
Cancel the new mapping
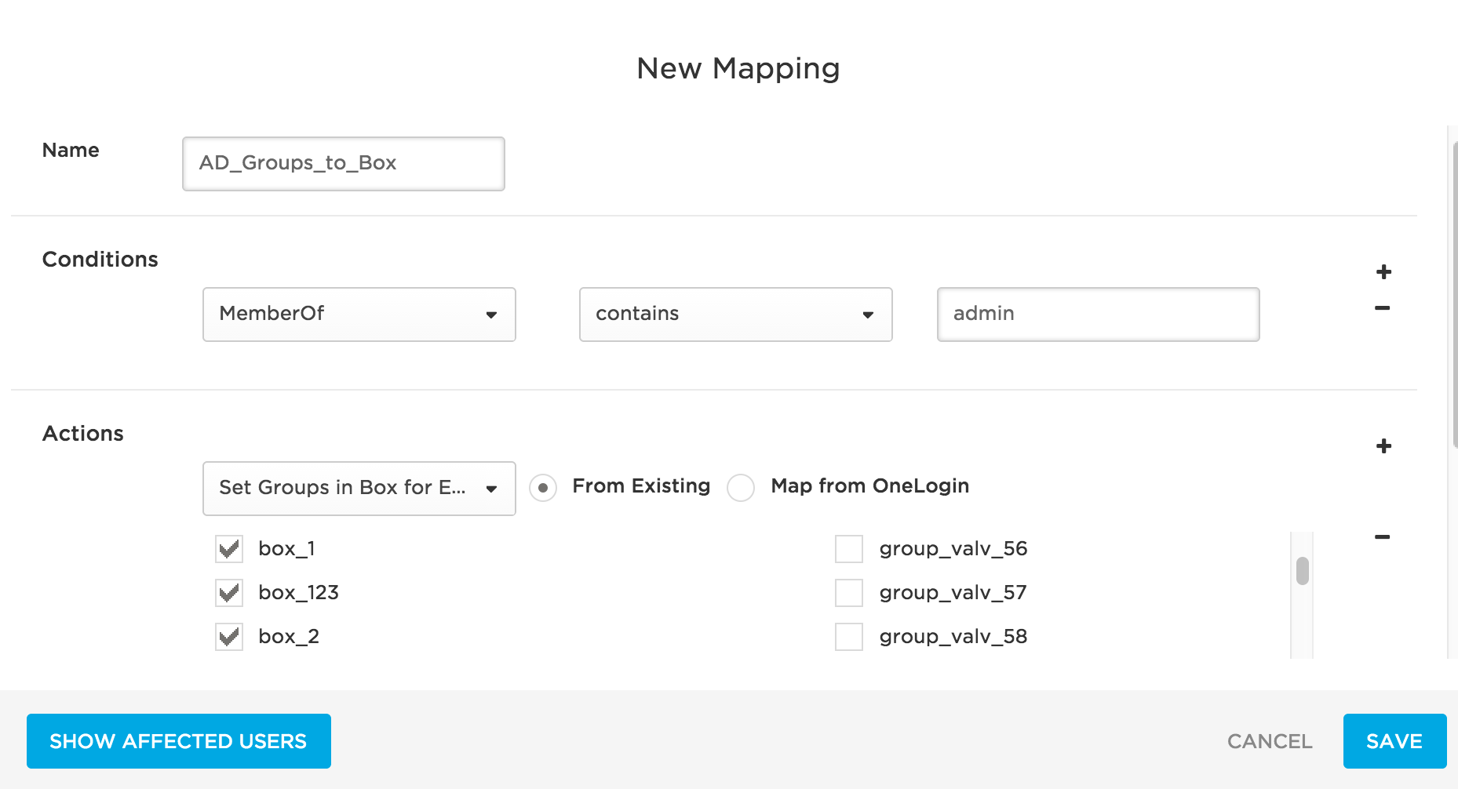(x=1270, y=741)
